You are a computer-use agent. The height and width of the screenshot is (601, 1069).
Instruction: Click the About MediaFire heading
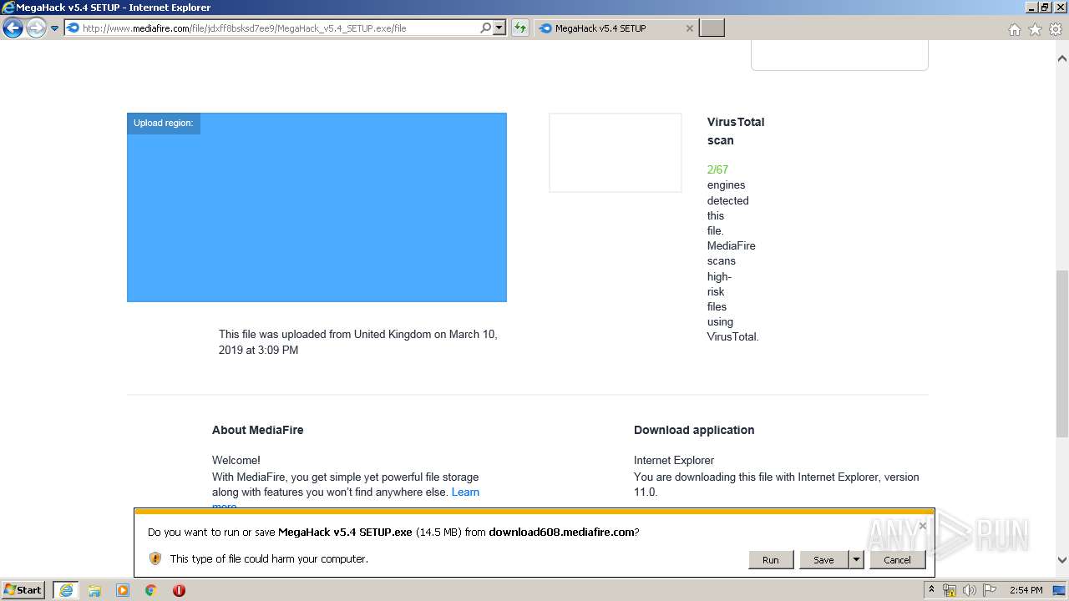tap(257, 430)
